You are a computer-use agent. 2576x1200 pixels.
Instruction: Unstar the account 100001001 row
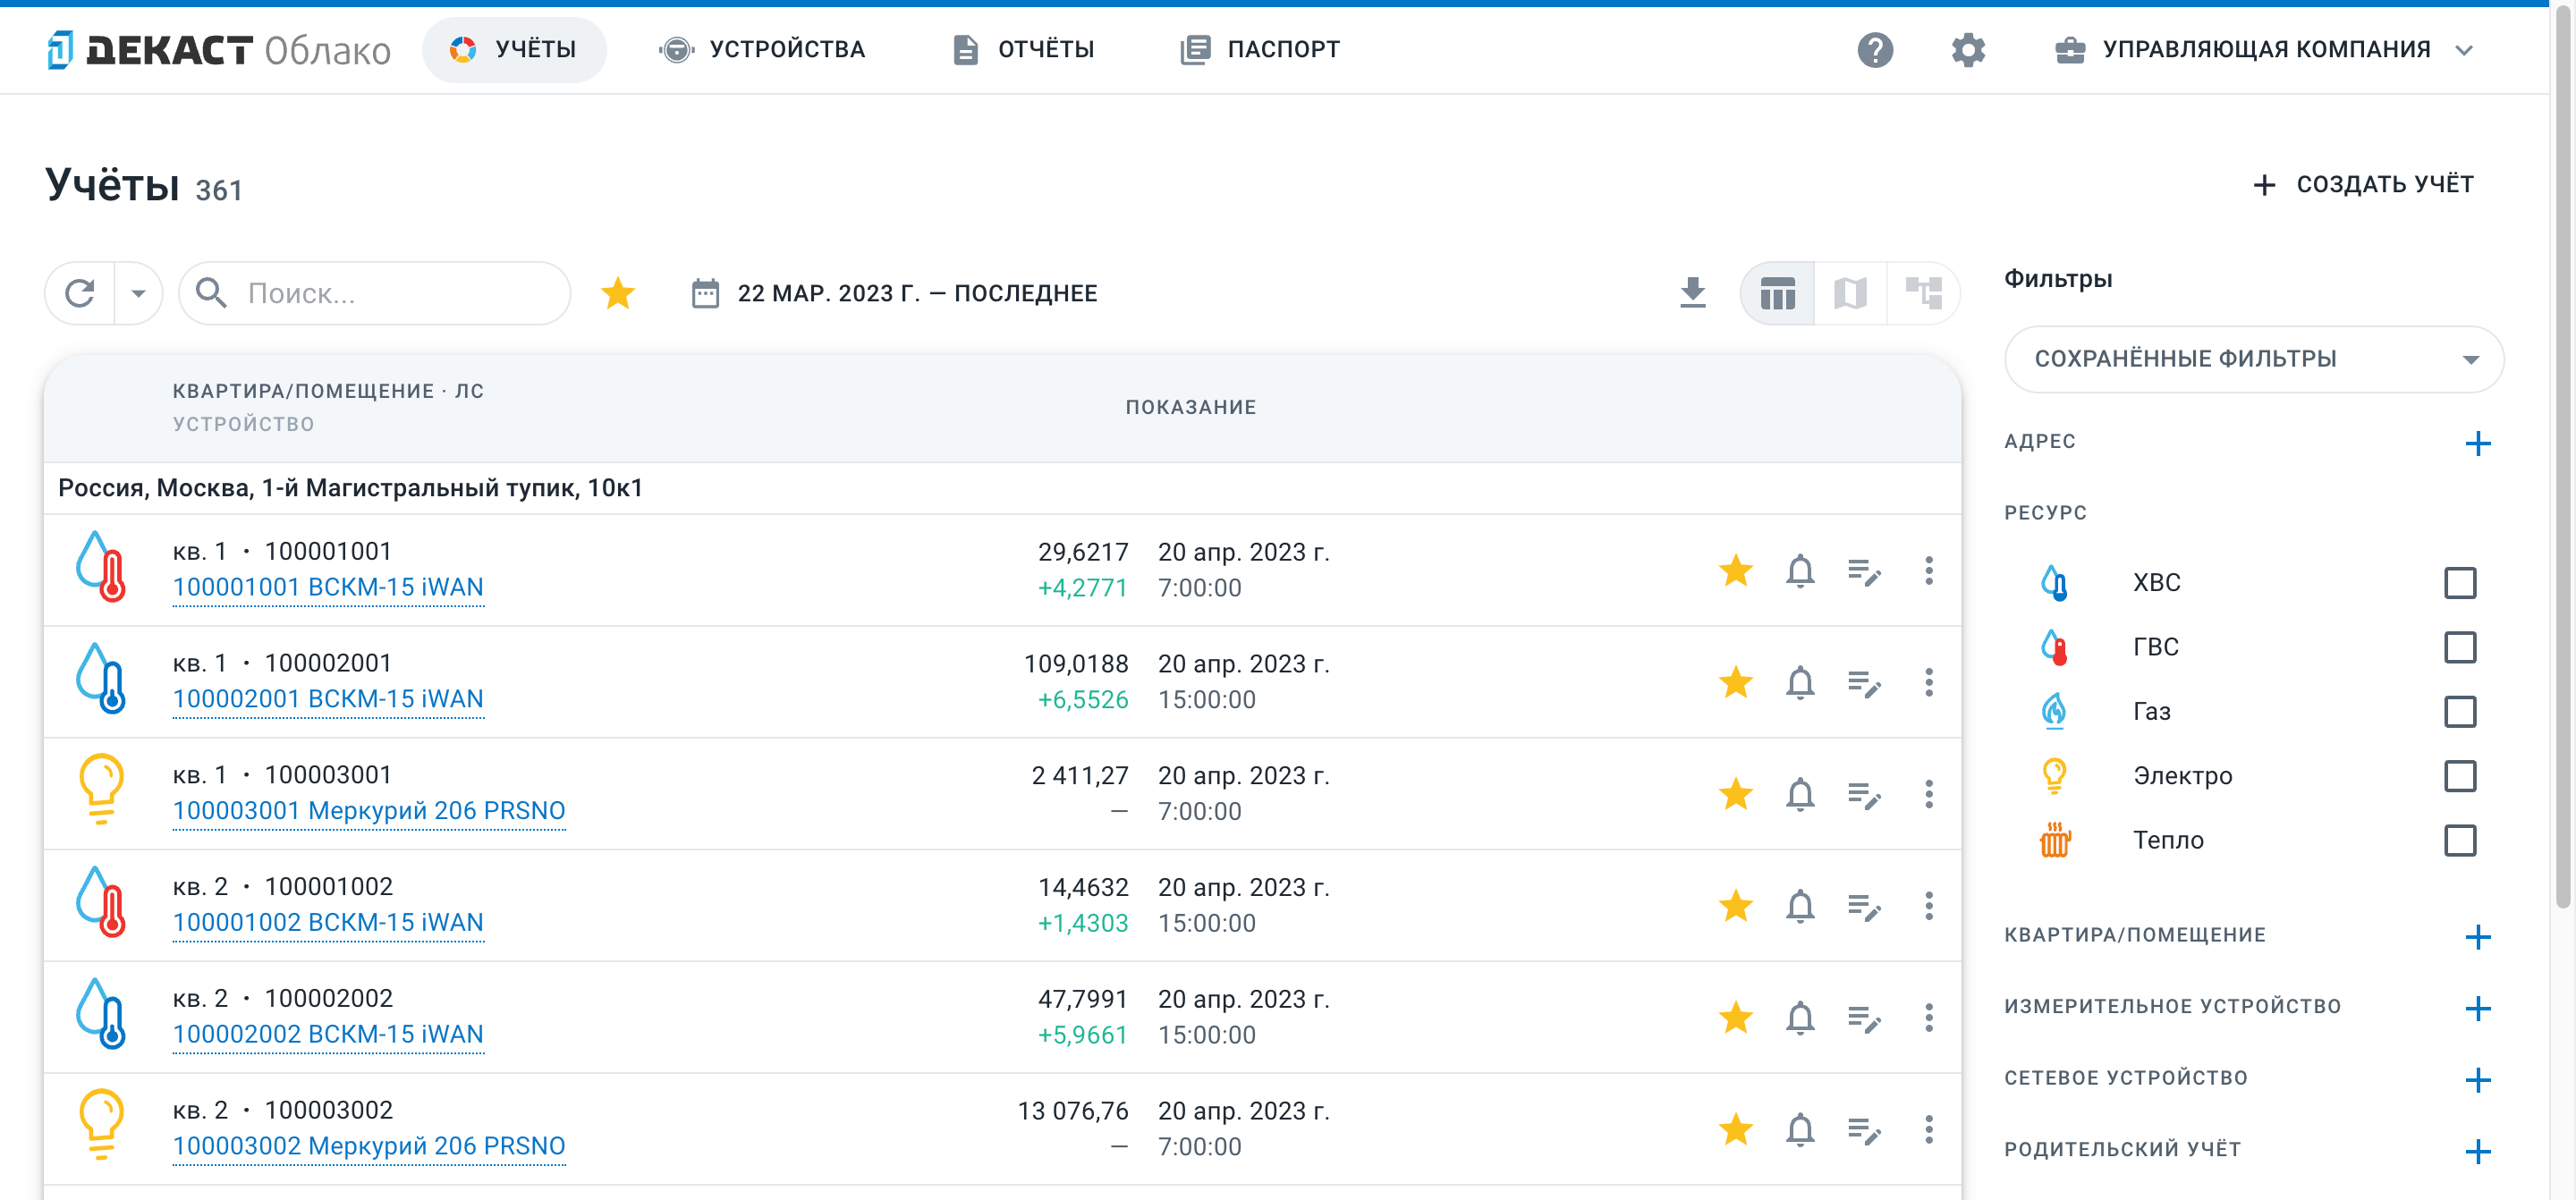click(1736, 570)
